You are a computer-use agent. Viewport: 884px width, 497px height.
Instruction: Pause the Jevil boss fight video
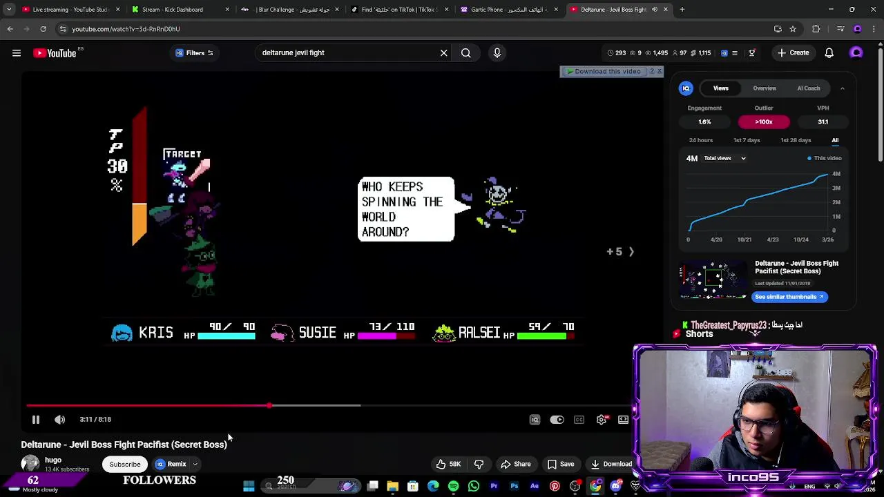click(x=36, y=419)
